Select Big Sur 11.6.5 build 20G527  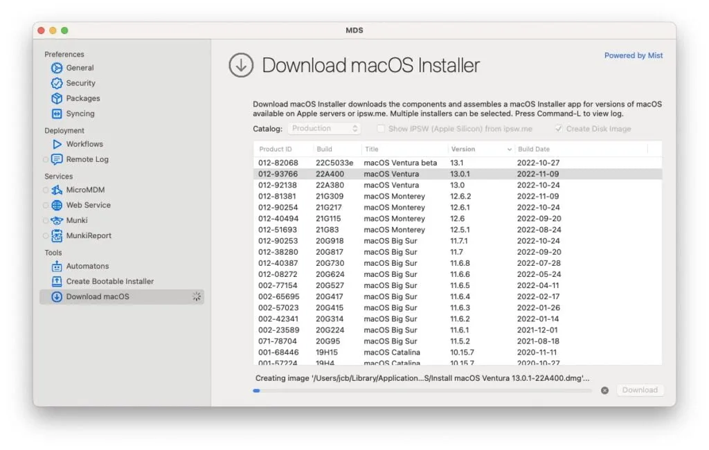pyautogui.click(x=458, y=286)
